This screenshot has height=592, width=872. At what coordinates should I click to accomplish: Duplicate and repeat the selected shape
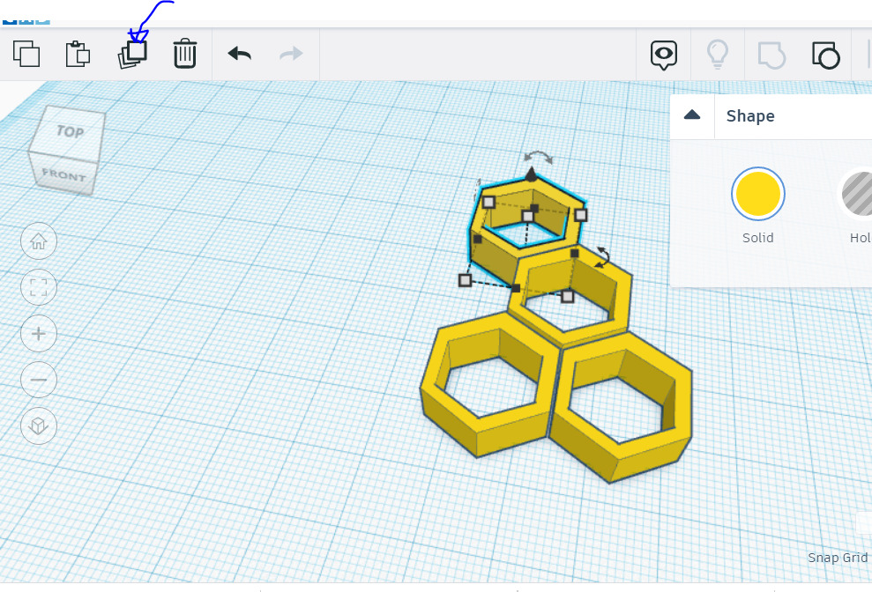(x=132, y=54)
